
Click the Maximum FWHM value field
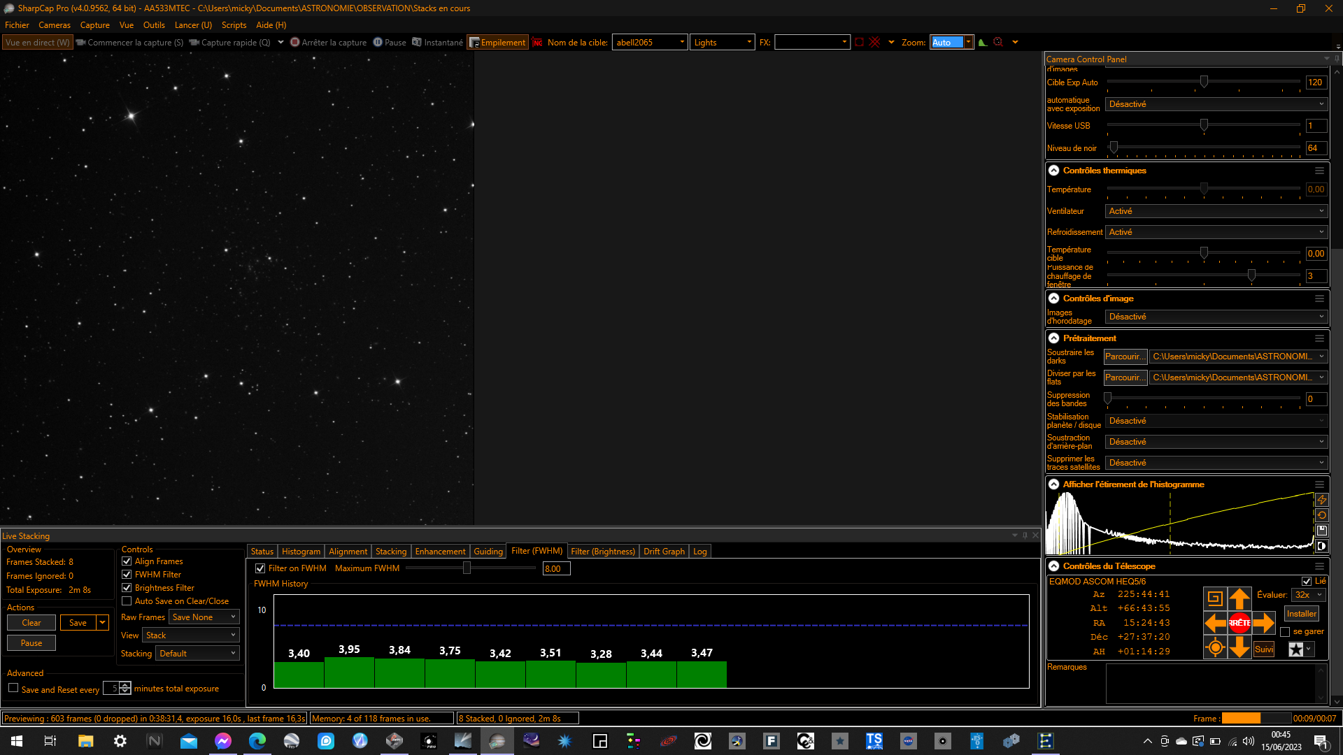click(556, 568)
